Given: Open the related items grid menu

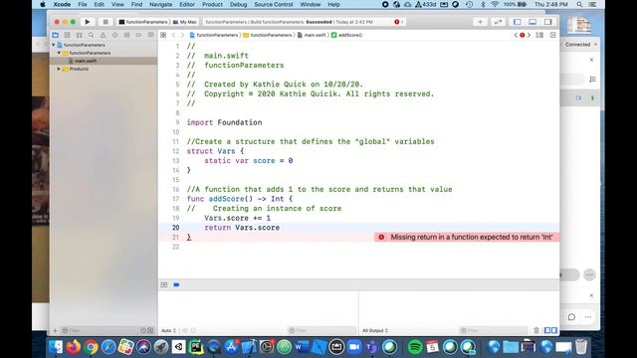Looking at the screenshot, I should tap(163, 36).
